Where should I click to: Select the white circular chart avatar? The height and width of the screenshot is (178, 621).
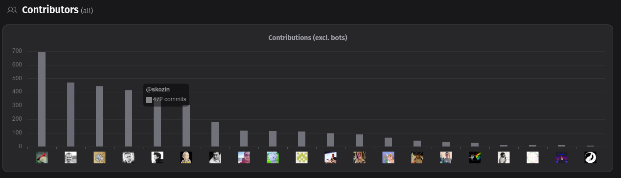click(x=532, y=157)
